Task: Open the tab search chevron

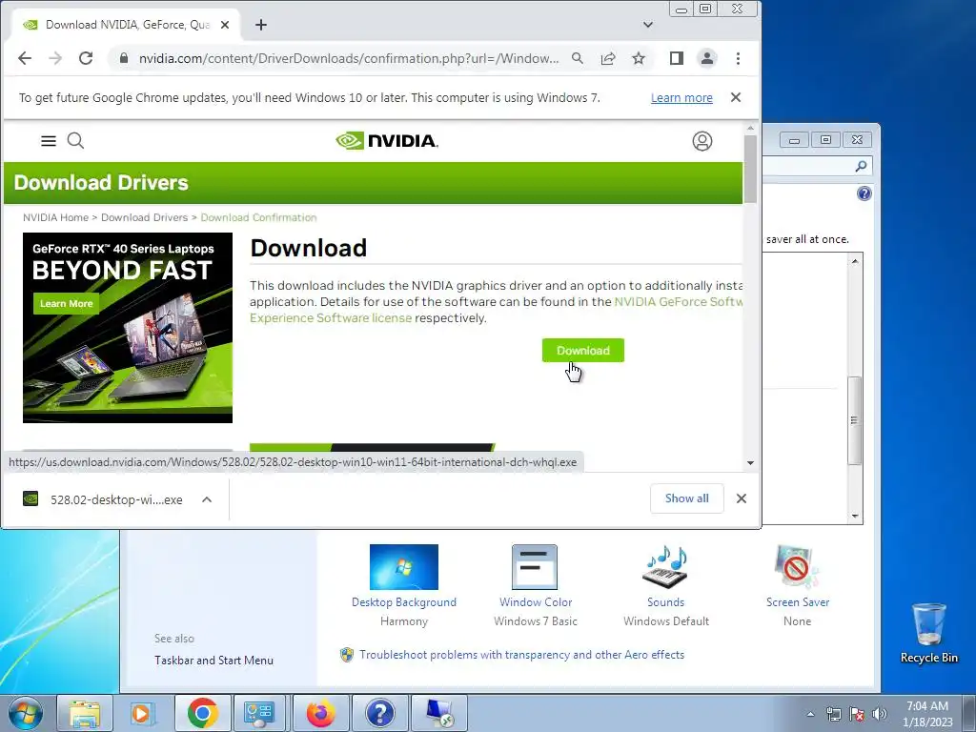Action: [648, 25]
